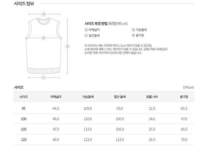The width and height of the screenshot is (208, 147).
Task: Click the 122.0 chest measurement cell
Action: click(88, 140)
